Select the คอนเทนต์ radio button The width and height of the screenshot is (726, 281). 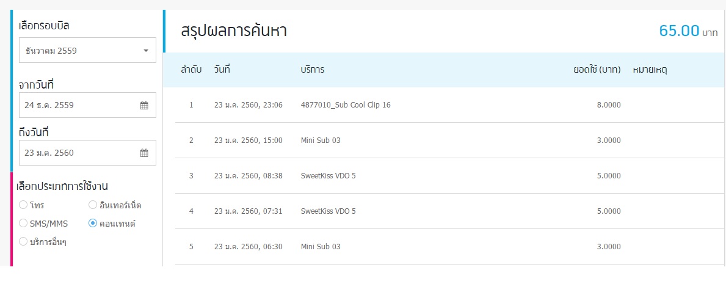92,223
